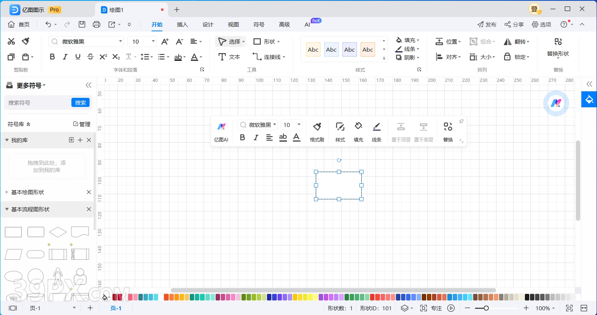The image size is (597, 315).
Task: Decrease font size icon in ribbon
Action: coord(179,41)
